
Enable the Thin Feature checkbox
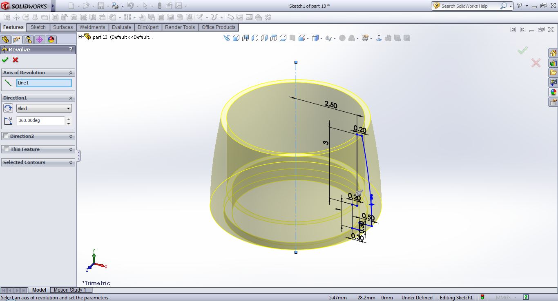tap(6, 149)
